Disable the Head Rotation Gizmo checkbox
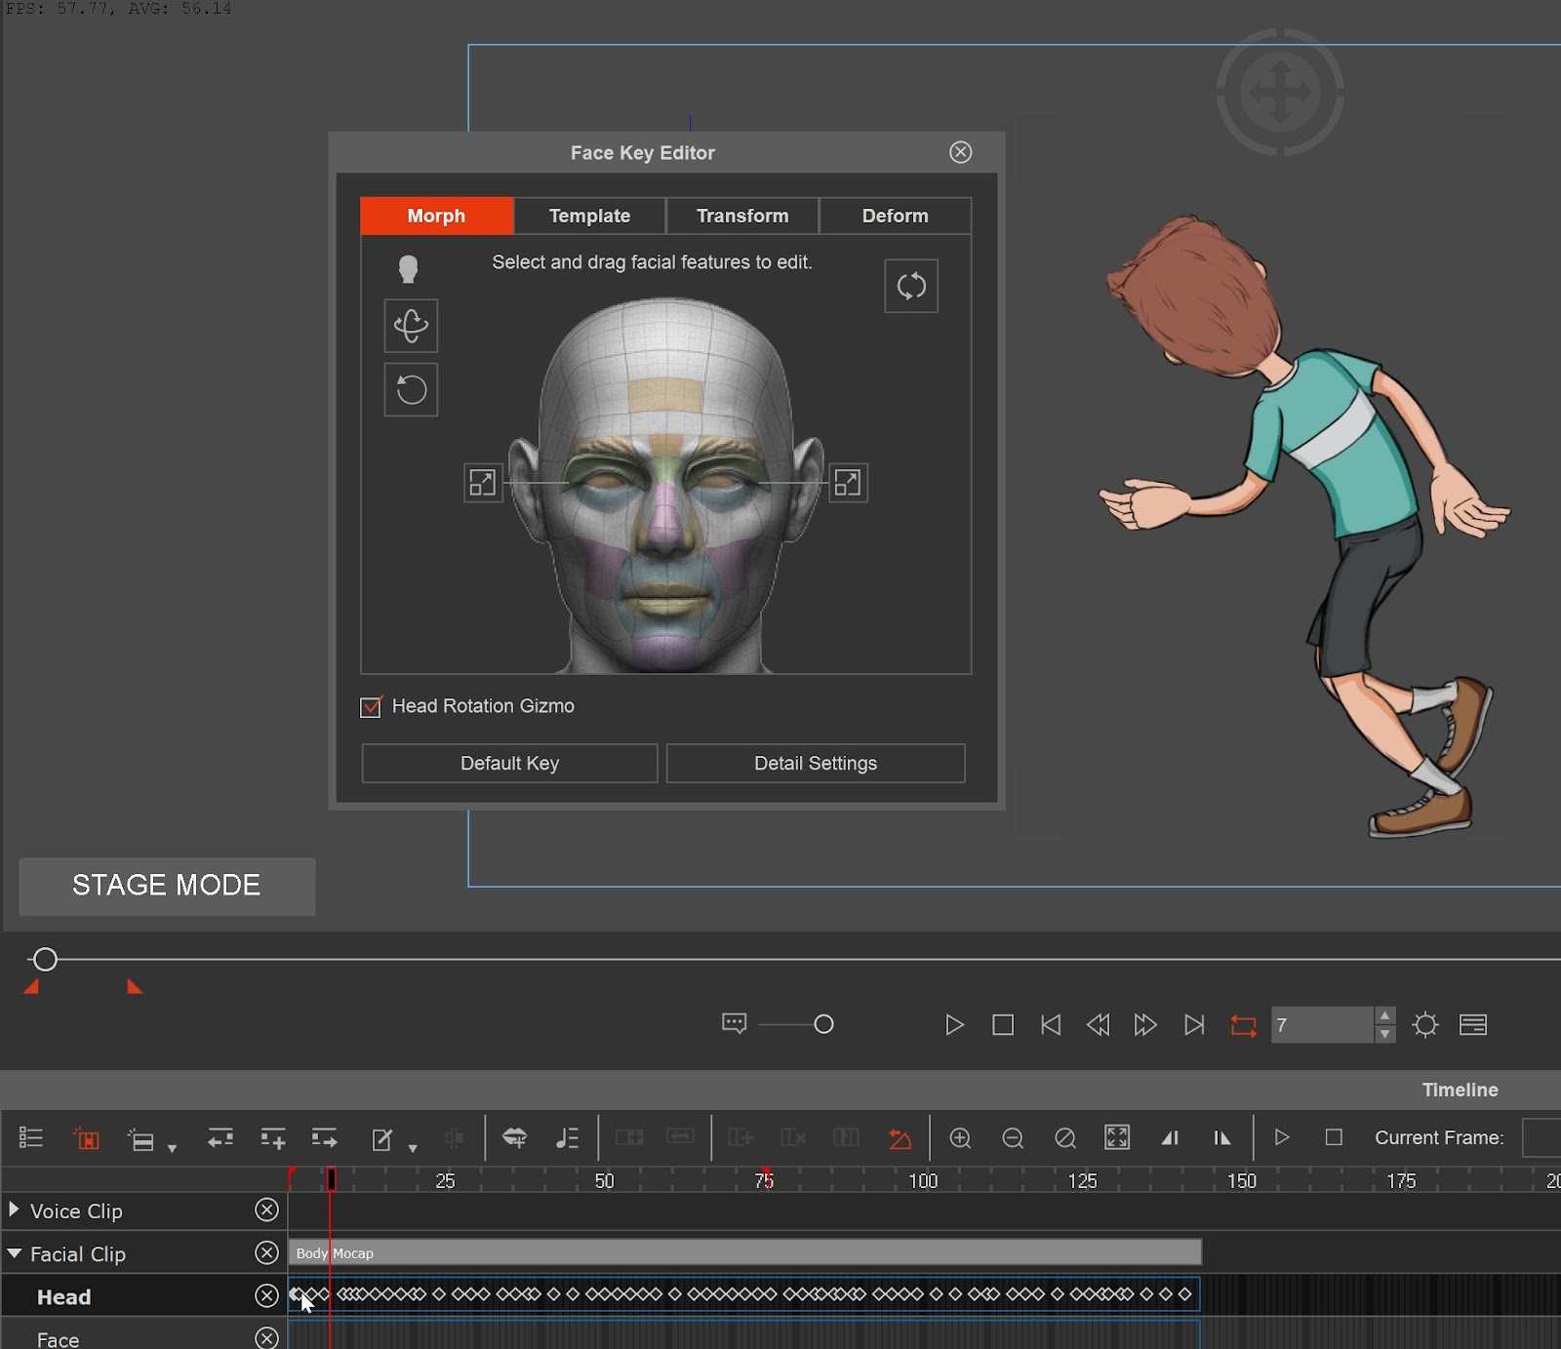This screenshot has height=1349, width=1561. (371, 707)
